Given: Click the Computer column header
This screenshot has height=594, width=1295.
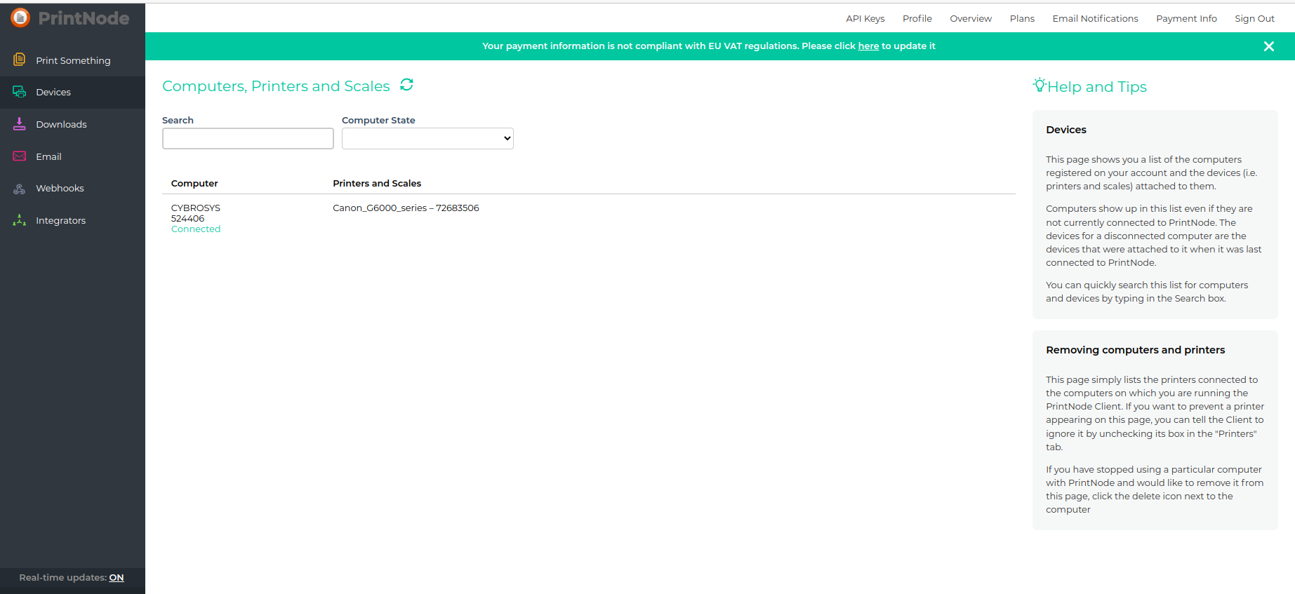Looking at the screenshot, I should coord(194,183).
